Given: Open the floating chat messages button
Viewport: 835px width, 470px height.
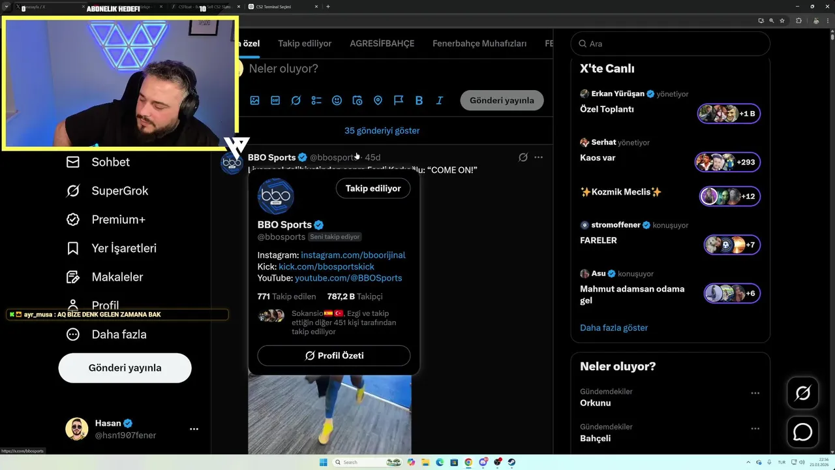Looking at the screenshot, I should [x=802, y=432].
